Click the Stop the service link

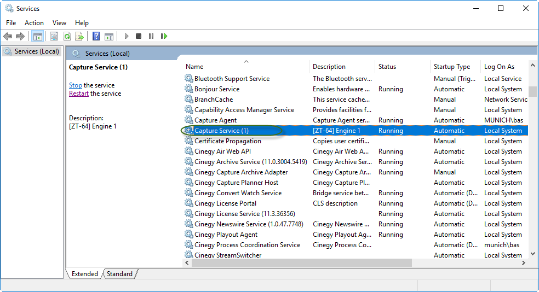(x=75, y=85)
